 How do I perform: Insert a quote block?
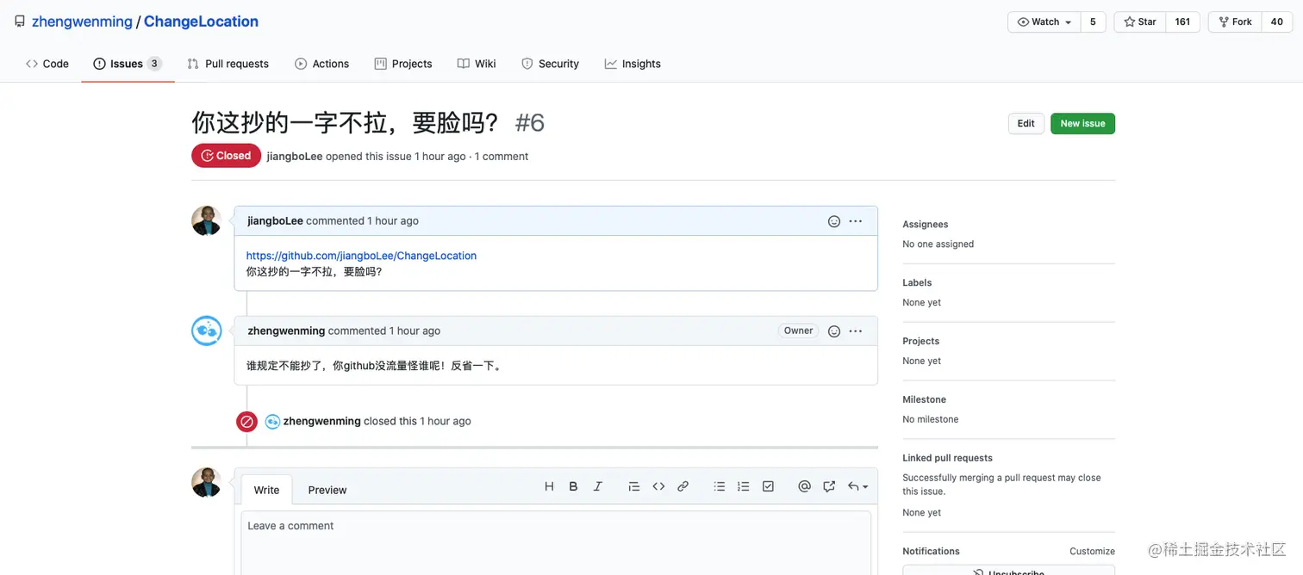[633, 486]
